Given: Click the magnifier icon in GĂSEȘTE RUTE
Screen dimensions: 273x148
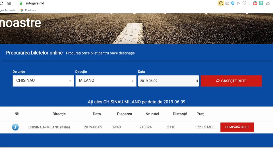Looking at the screenshot, I should [218, 81].
